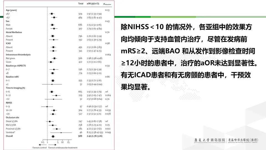Click 'Mid 1/3 BA' row label

(x=11, y=125)
